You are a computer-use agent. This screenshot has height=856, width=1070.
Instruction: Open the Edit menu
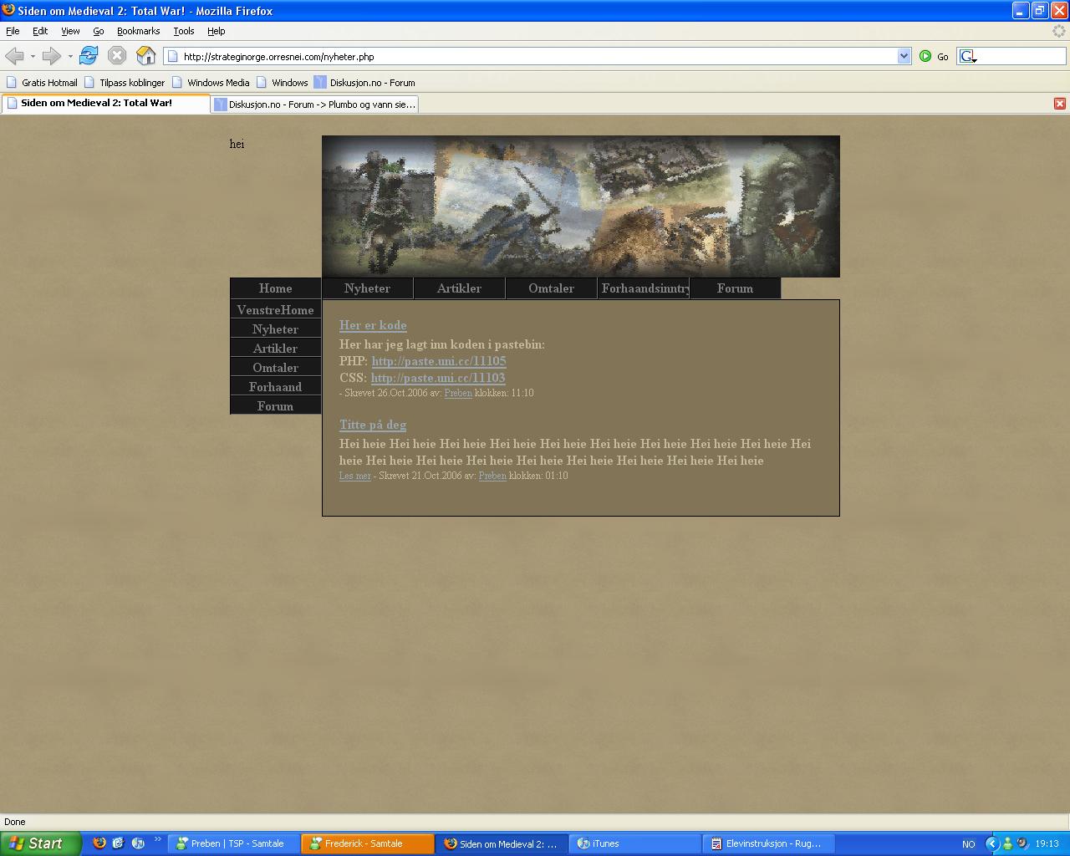[40, 31]
